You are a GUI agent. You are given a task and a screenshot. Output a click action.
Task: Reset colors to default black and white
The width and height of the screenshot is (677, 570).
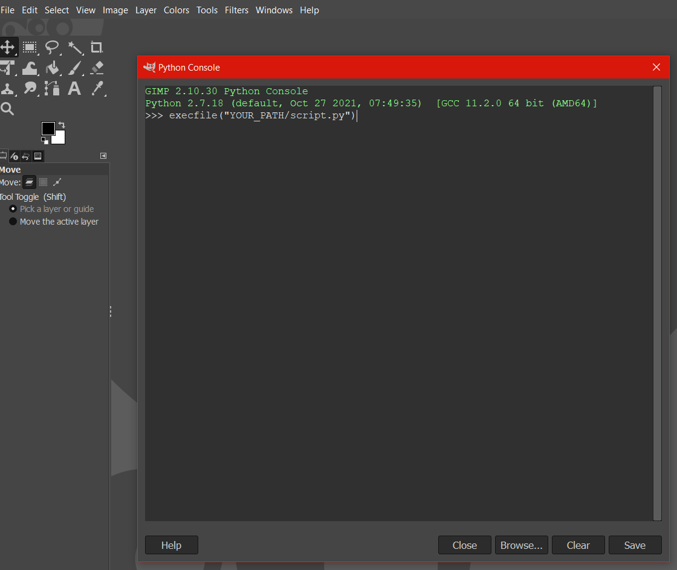pos(45,141)
